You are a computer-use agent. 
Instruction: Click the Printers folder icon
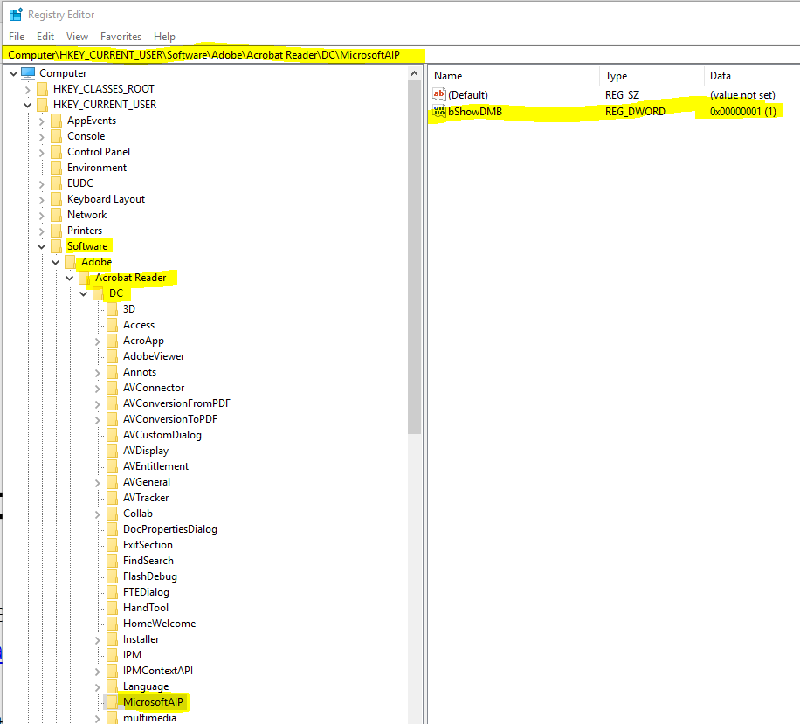tap(57, 231)
